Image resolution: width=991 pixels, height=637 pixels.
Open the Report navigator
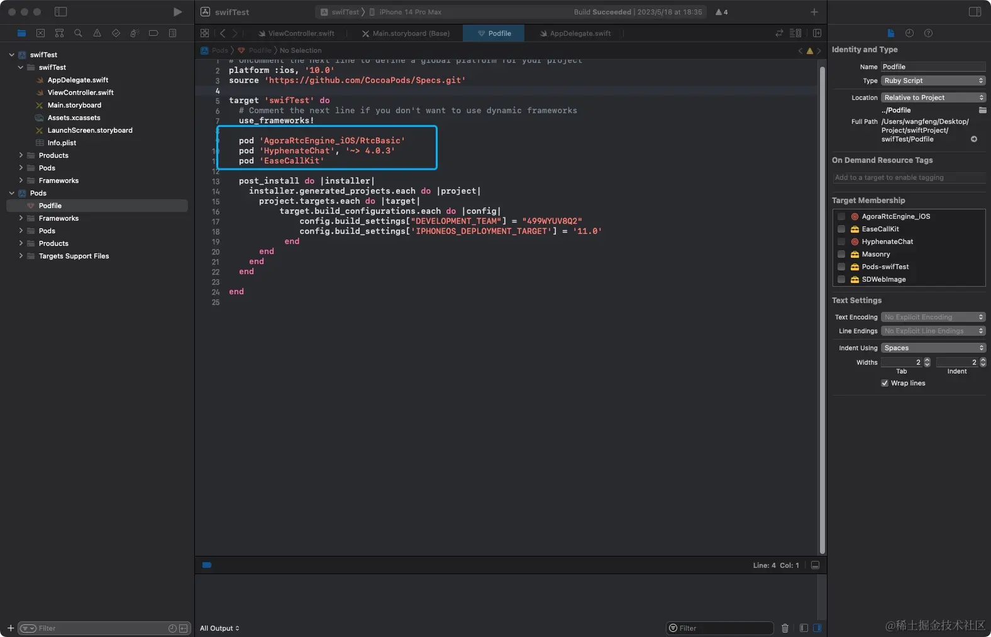click(172, 33)
